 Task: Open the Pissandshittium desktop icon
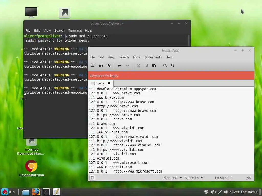coord(31,168)
